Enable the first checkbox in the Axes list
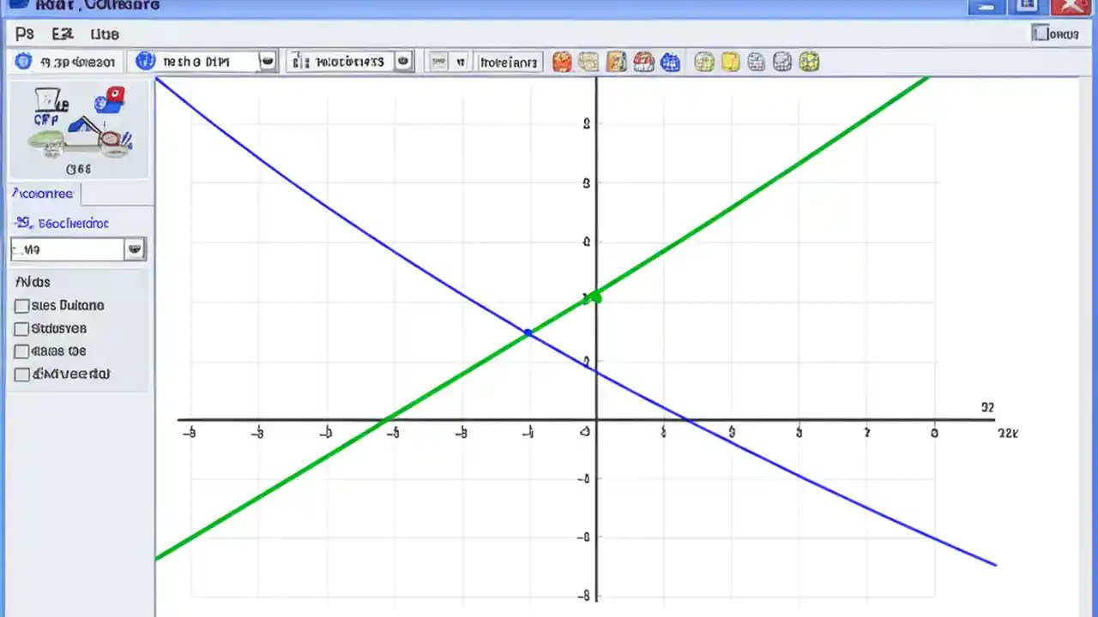1098x617 pixels. click(x=21, y=305)
